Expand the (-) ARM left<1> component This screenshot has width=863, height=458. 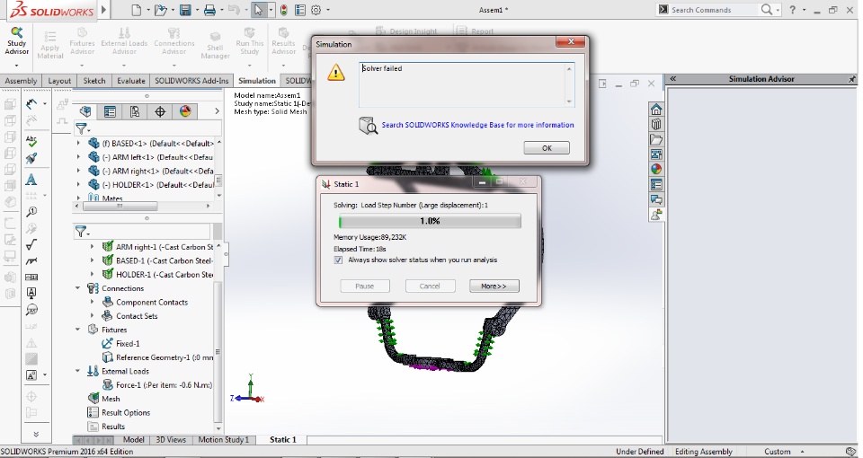(x=78, y=157)
